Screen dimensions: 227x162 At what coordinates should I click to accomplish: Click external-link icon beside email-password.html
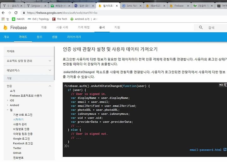(x=225, y=149)
